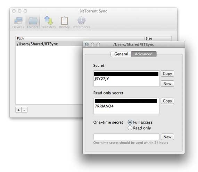Viewport: 198px width, 172px height.
Task: Generate a New Secret
Action: pyautogui.click(x=167, y=84)
